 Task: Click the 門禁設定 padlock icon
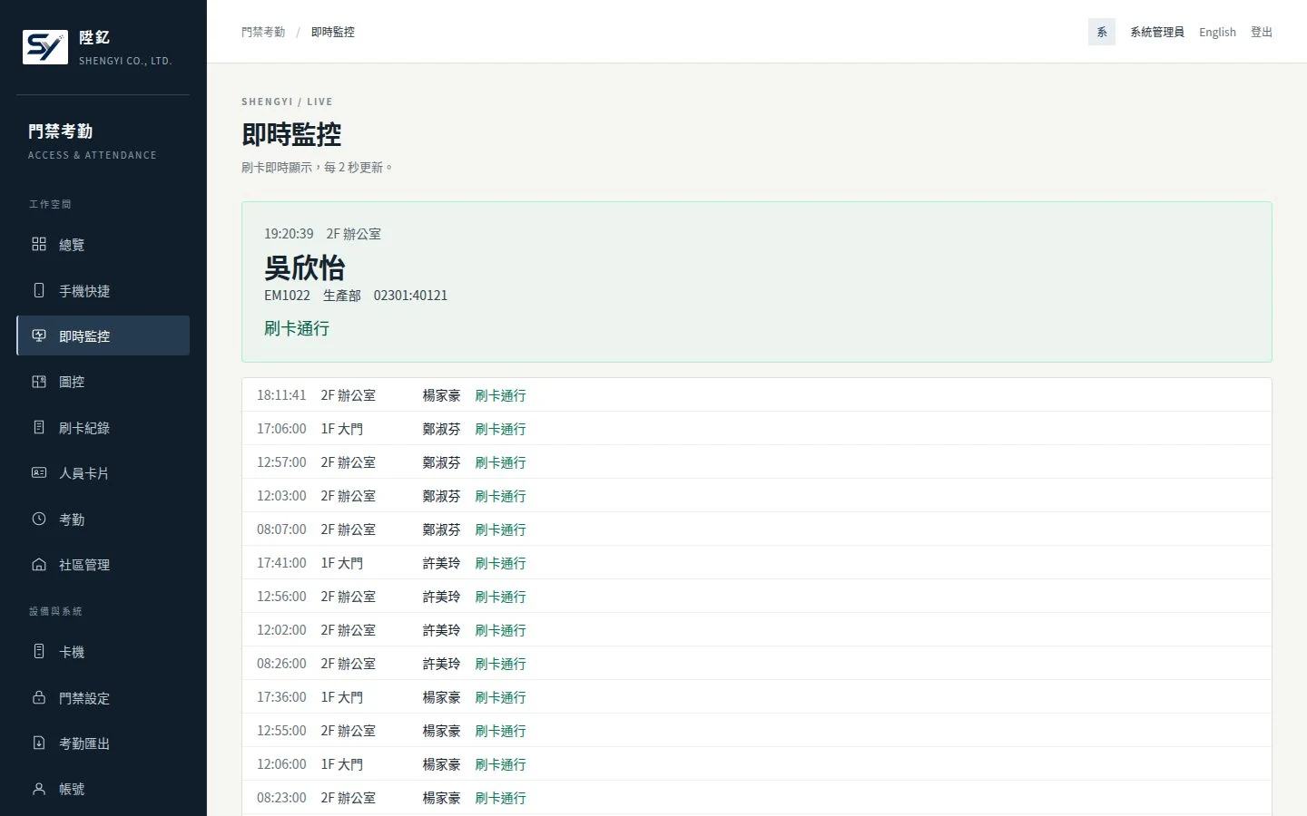[x=39, y=697]
